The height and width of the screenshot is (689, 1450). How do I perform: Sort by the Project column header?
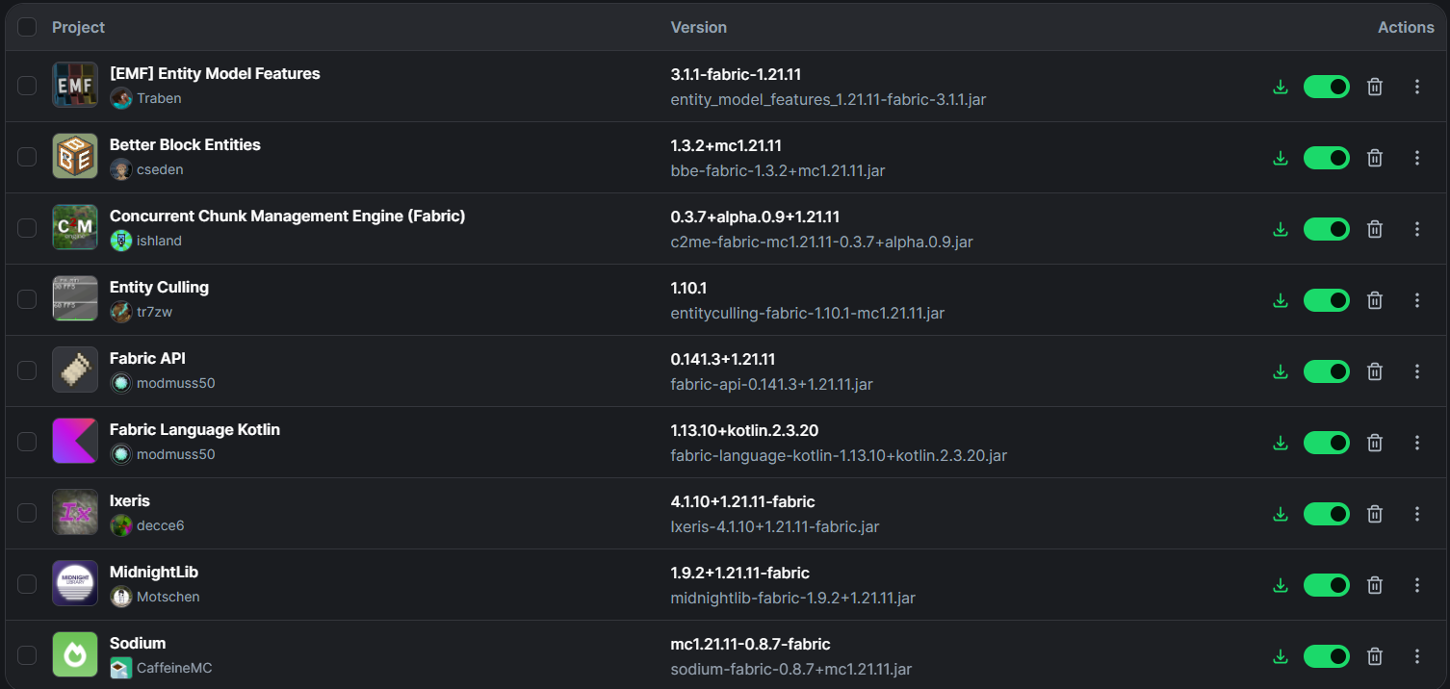[78, 27]
